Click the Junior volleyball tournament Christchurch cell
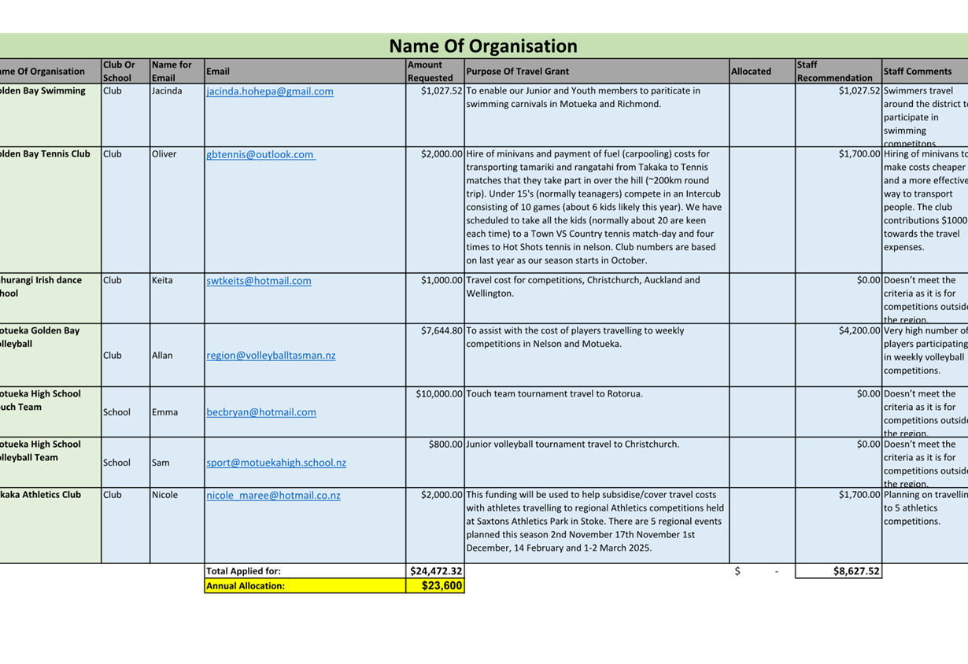 (597, 462)
